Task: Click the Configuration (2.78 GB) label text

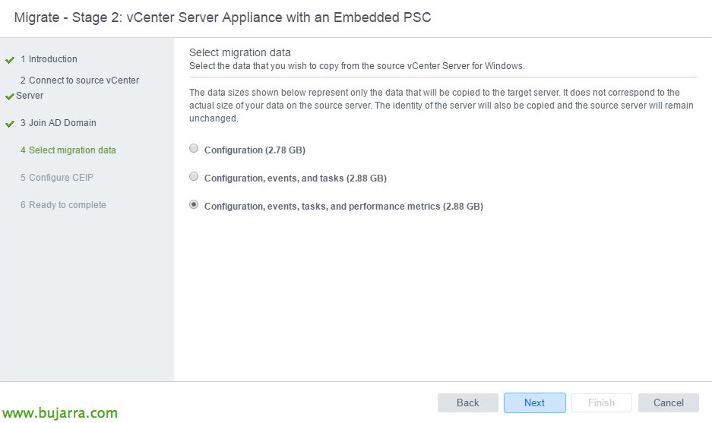Action: pyautogui.click(x=255, y=150)
